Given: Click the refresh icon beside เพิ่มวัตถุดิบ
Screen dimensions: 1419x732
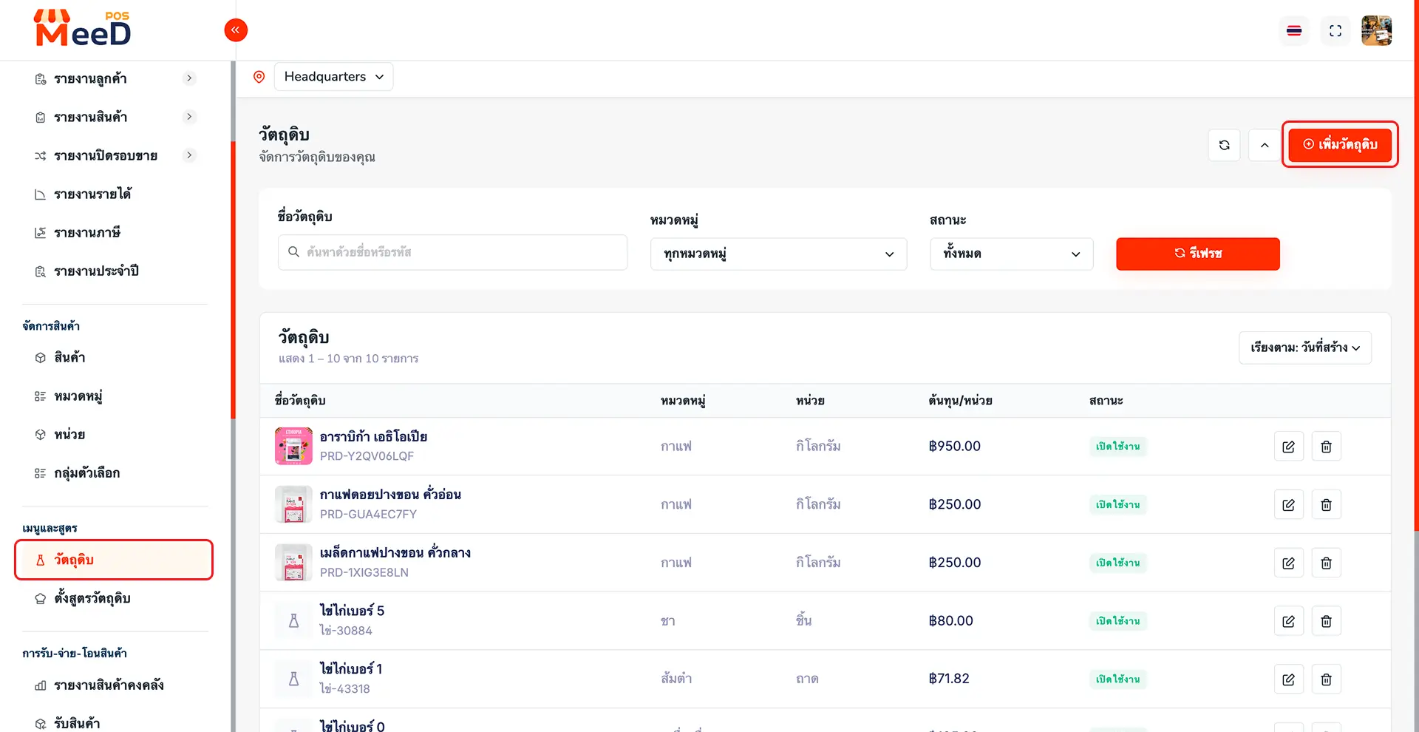Looking at the screenshot, I should click(1224, 145).
